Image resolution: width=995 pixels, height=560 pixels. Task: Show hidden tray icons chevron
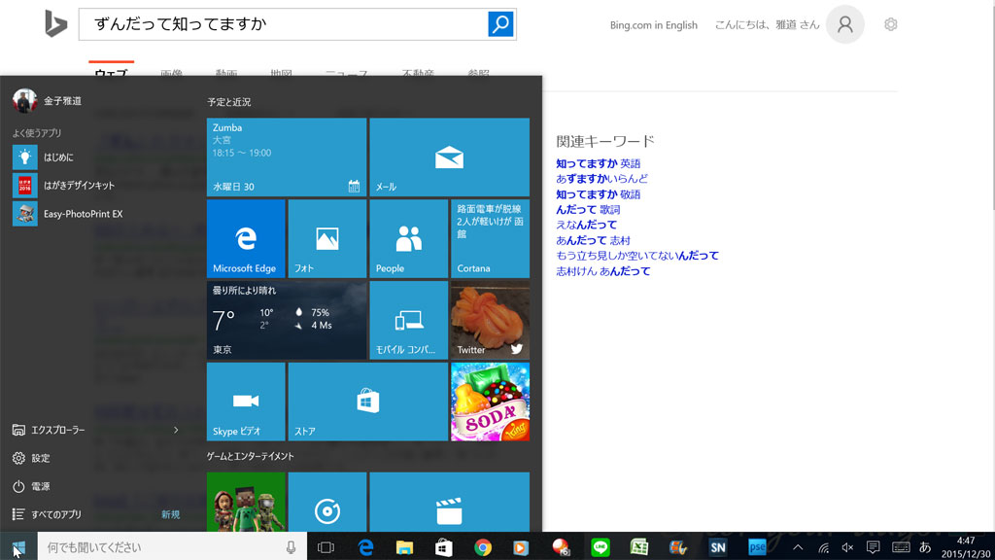798,547
